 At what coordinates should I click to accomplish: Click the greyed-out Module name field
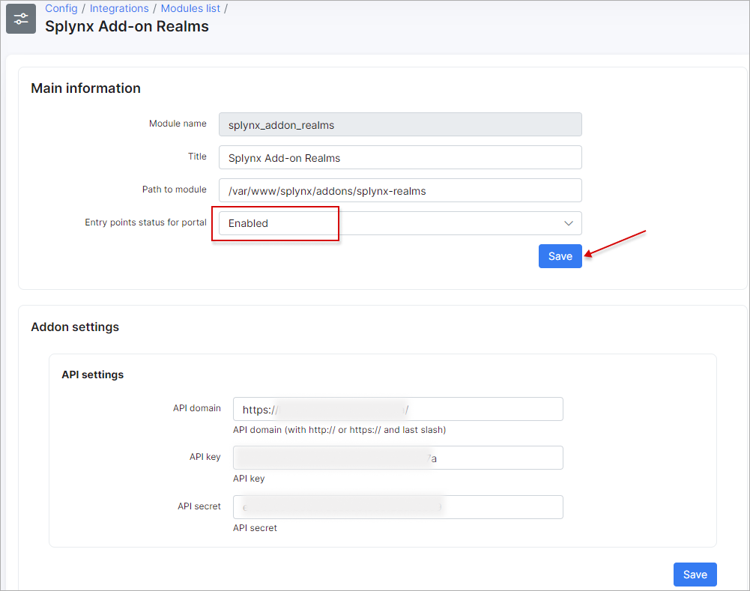pos(399,124)
